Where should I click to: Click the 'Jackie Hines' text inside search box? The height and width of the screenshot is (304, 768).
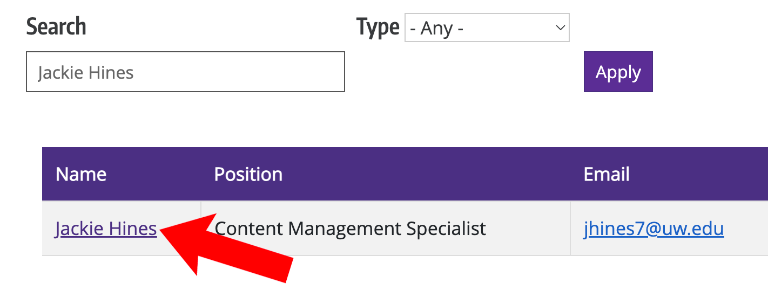tap(85, 72)
